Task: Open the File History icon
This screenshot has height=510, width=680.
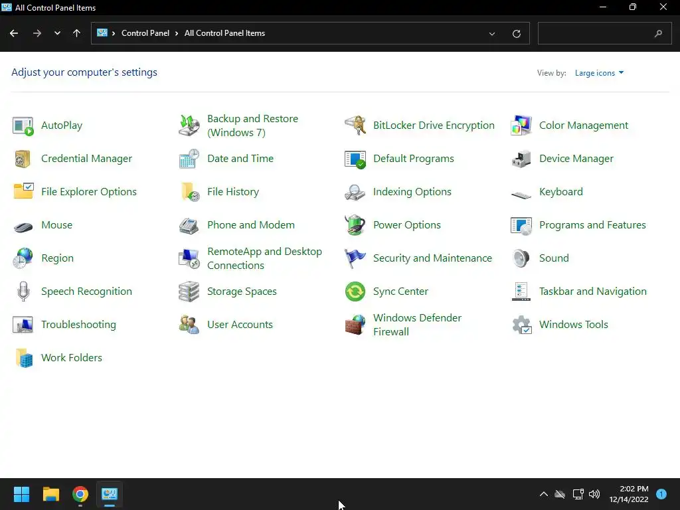Action: click(189, 192)
